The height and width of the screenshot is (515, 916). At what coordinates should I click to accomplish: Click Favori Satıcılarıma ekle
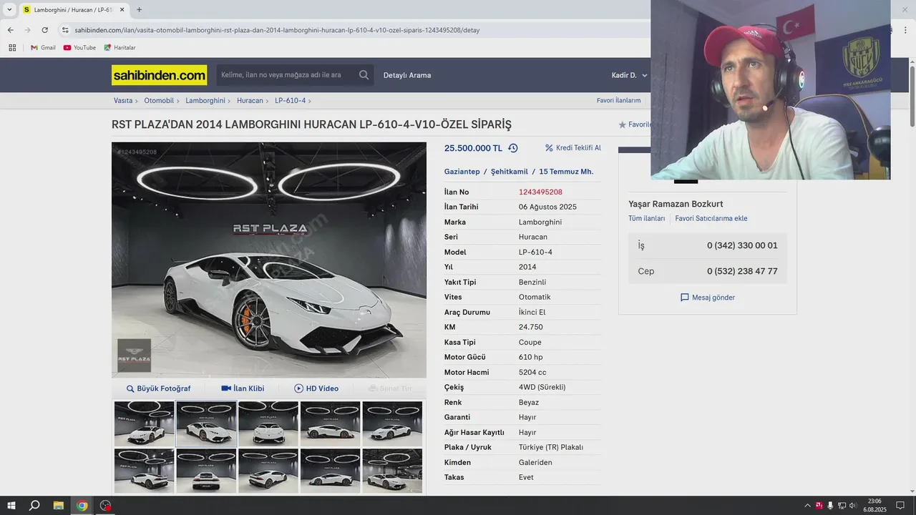pos(711,218)
